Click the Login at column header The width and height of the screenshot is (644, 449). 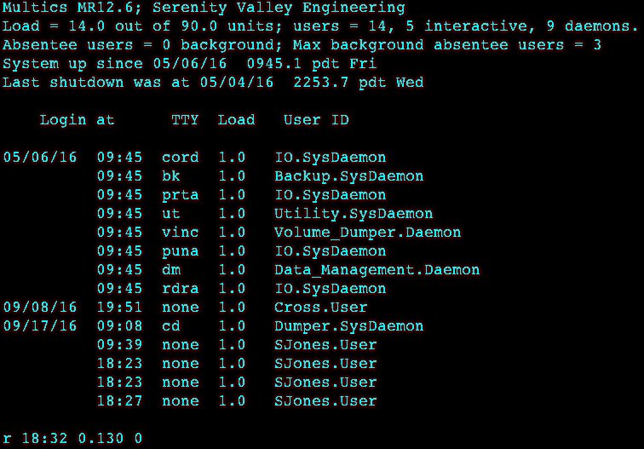coord(78,120)
